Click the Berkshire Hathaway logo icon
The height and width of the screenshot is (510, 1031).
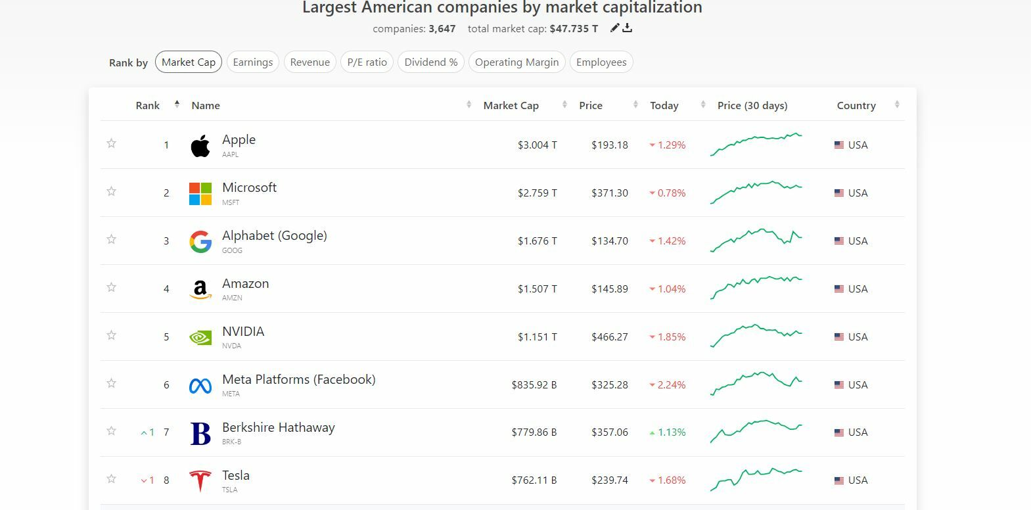click(x=200, y=434)
